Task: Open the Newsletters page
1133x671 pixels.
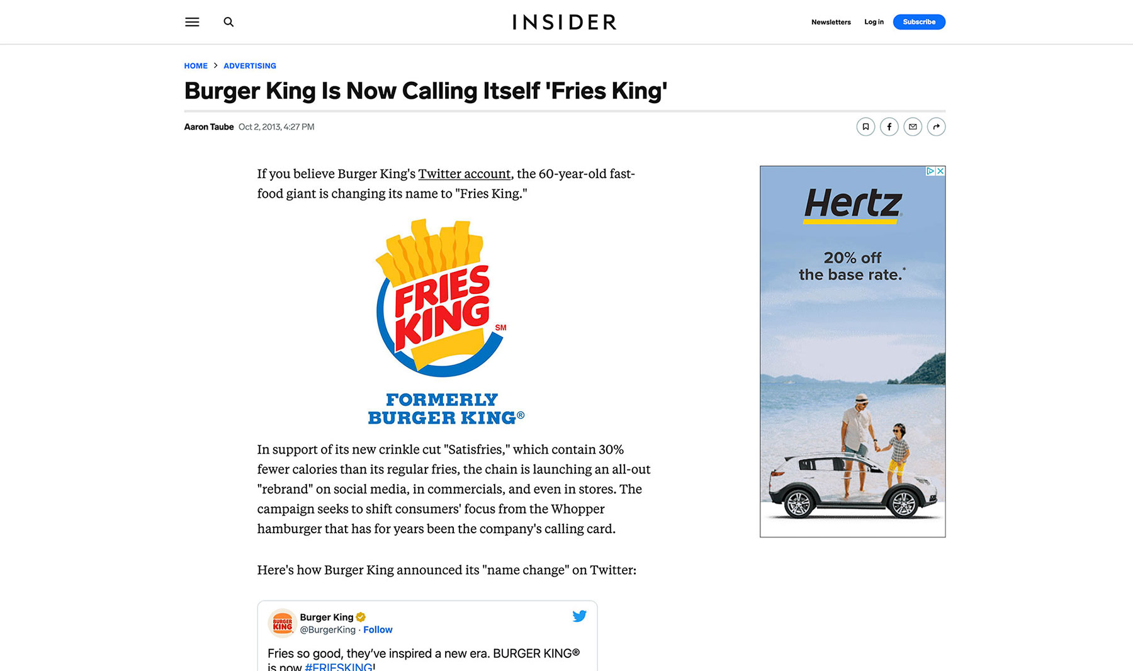Action: click(831, 22)
